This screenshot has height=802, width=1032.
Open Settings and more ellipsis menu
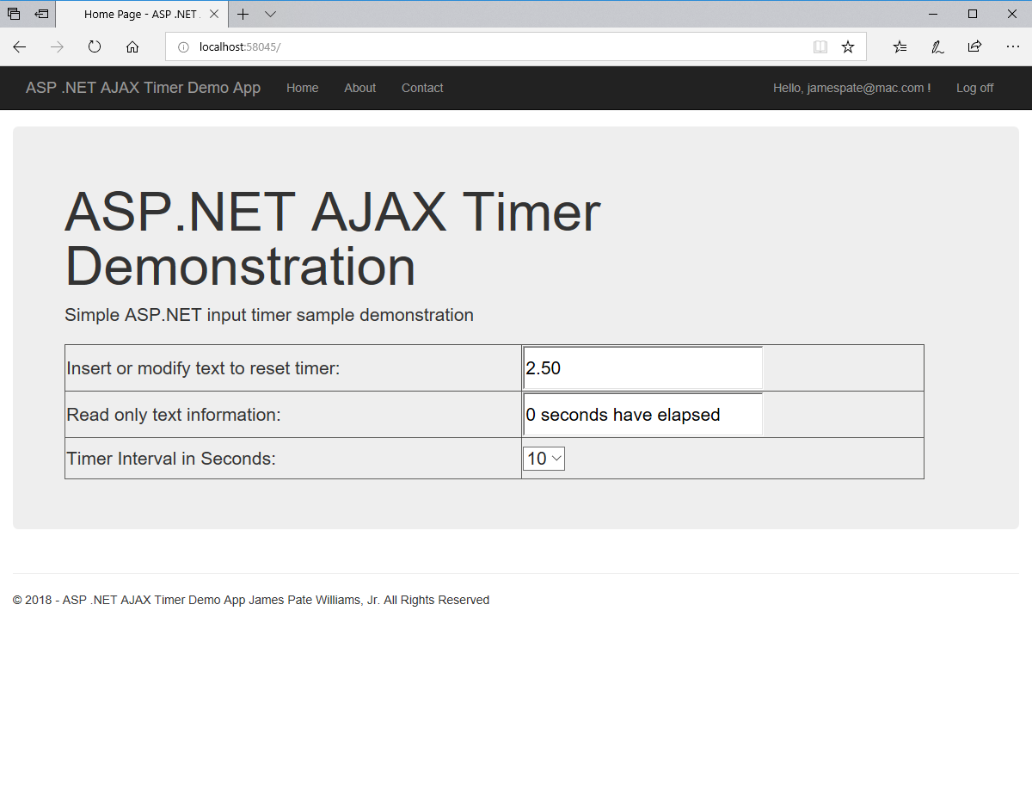1012,47
